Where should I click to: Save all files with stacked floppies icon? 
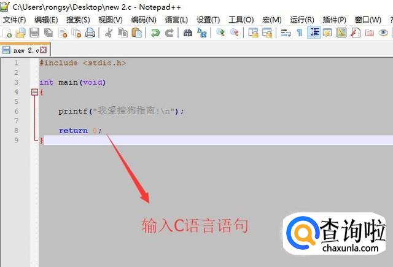pyautogui.click(x=49, y=33)
